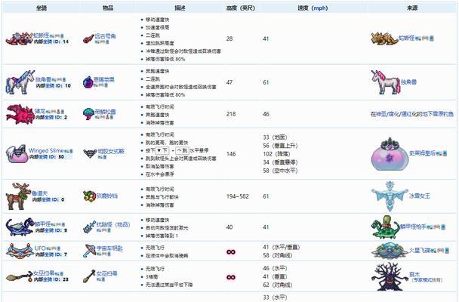Click the 宇宙车钥匙 Cosmic Car Key icon

tap(89, 251)
